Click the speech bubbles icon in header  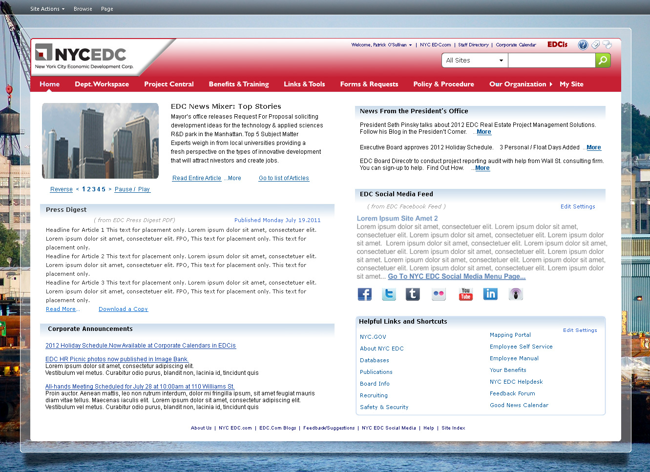click(x=607, y=45)
